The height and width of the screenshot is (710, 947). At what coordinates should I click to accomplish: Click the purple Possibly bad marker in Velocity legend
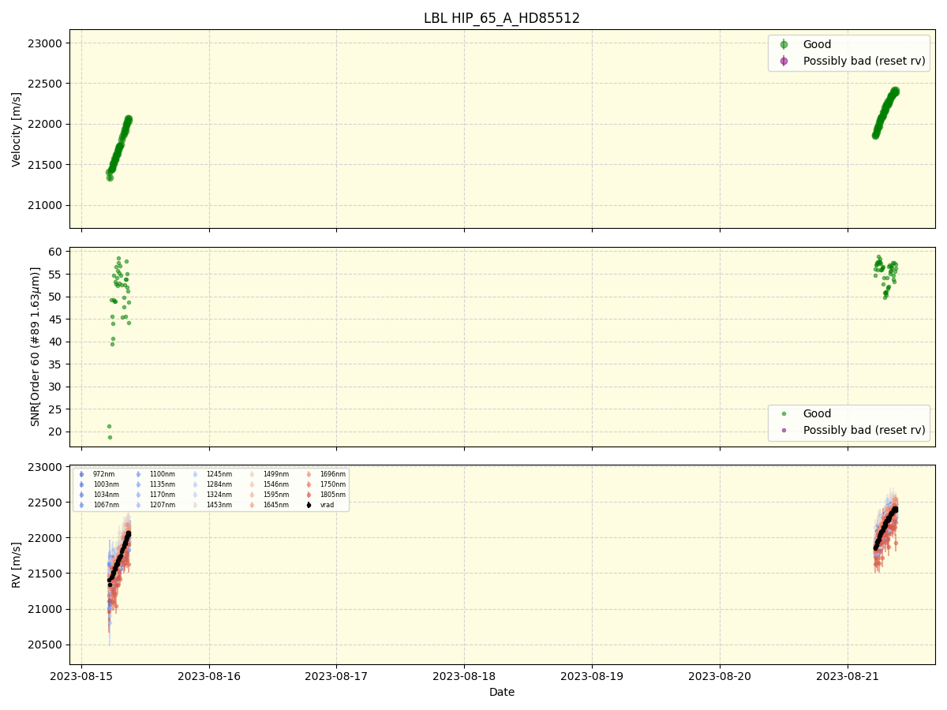[784, 61]
